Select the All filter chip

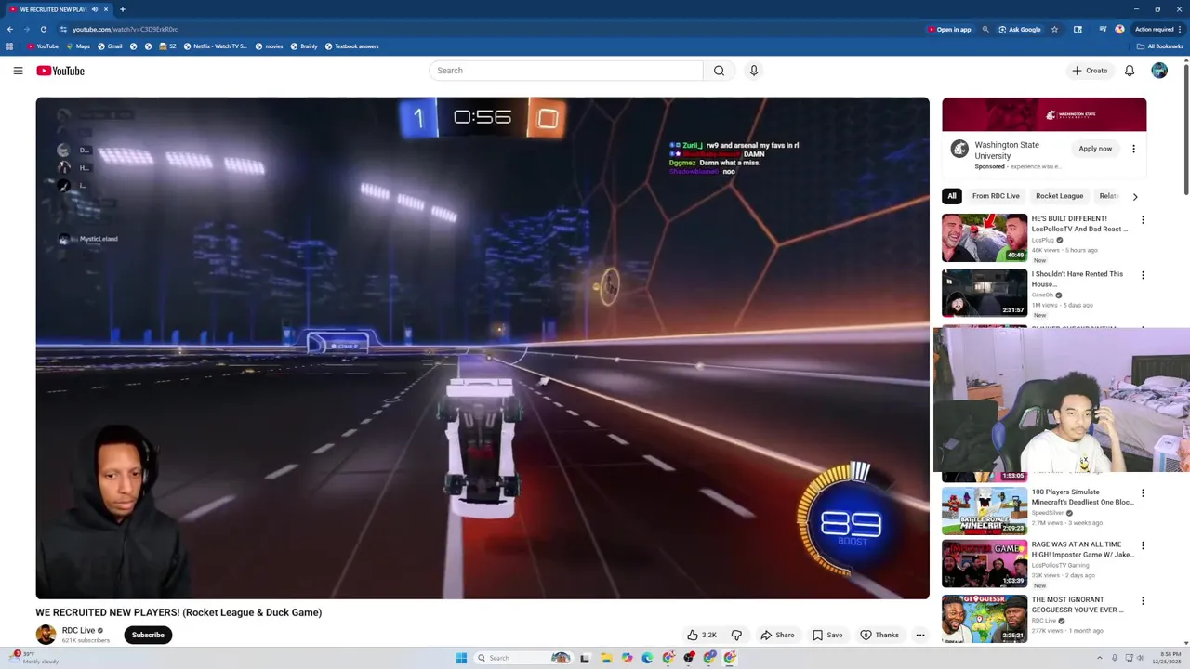[x=951, y=196]
